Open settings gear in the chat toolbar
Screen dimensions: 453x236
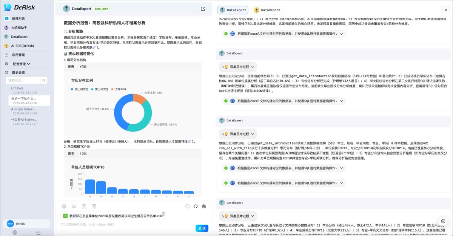click(64, 206)
